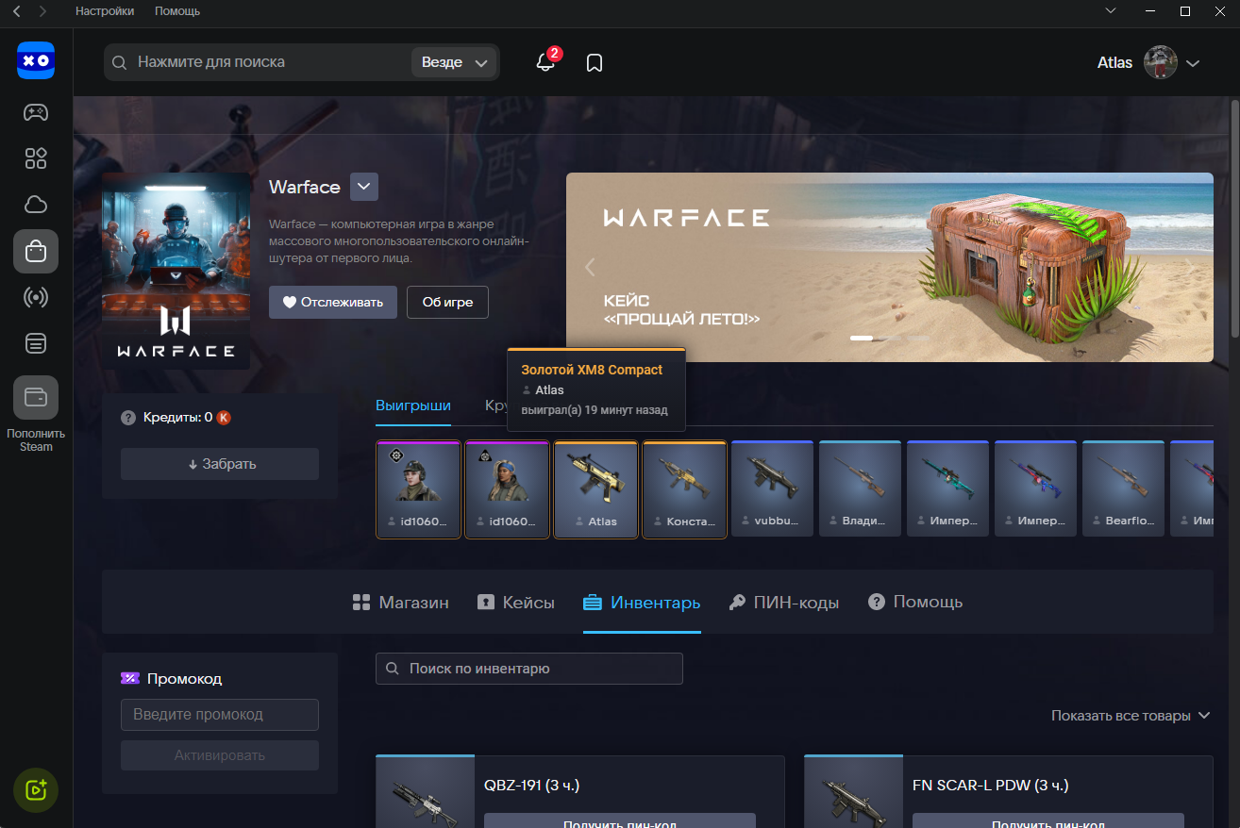Image resolution: width=1240 pixels, height=828 pixels.
Task: Click the Введите промокод input field
Action: (x=220, y=715)
